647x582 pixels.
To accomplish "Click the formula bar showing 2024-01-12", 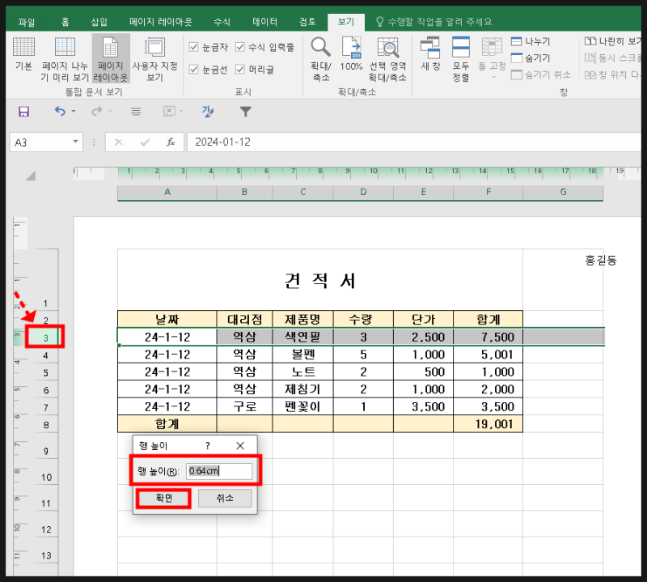I will [x=414, y=142].
